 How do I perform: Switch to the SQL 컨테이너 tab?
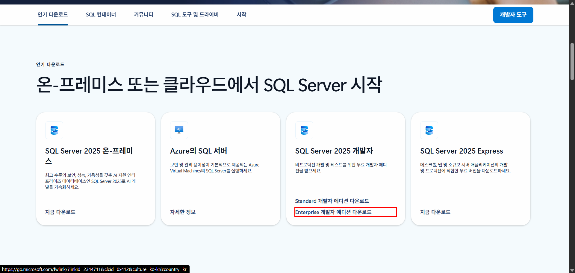101,15
